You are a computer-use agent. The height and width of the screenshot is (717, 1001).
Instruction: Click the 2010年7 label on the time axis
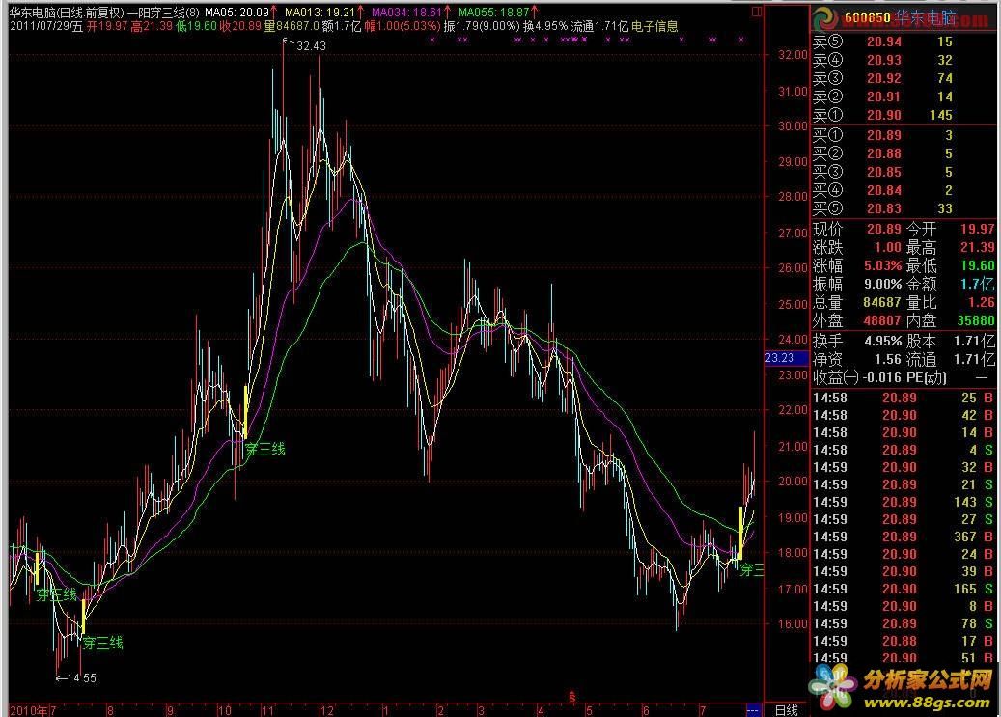(x=33, y=710)
